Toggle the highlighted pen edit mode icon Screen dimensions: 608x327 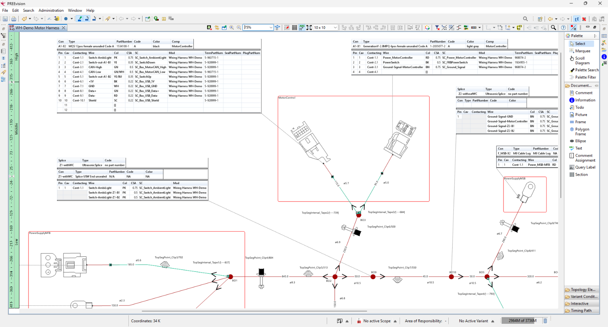pos(79,19)
